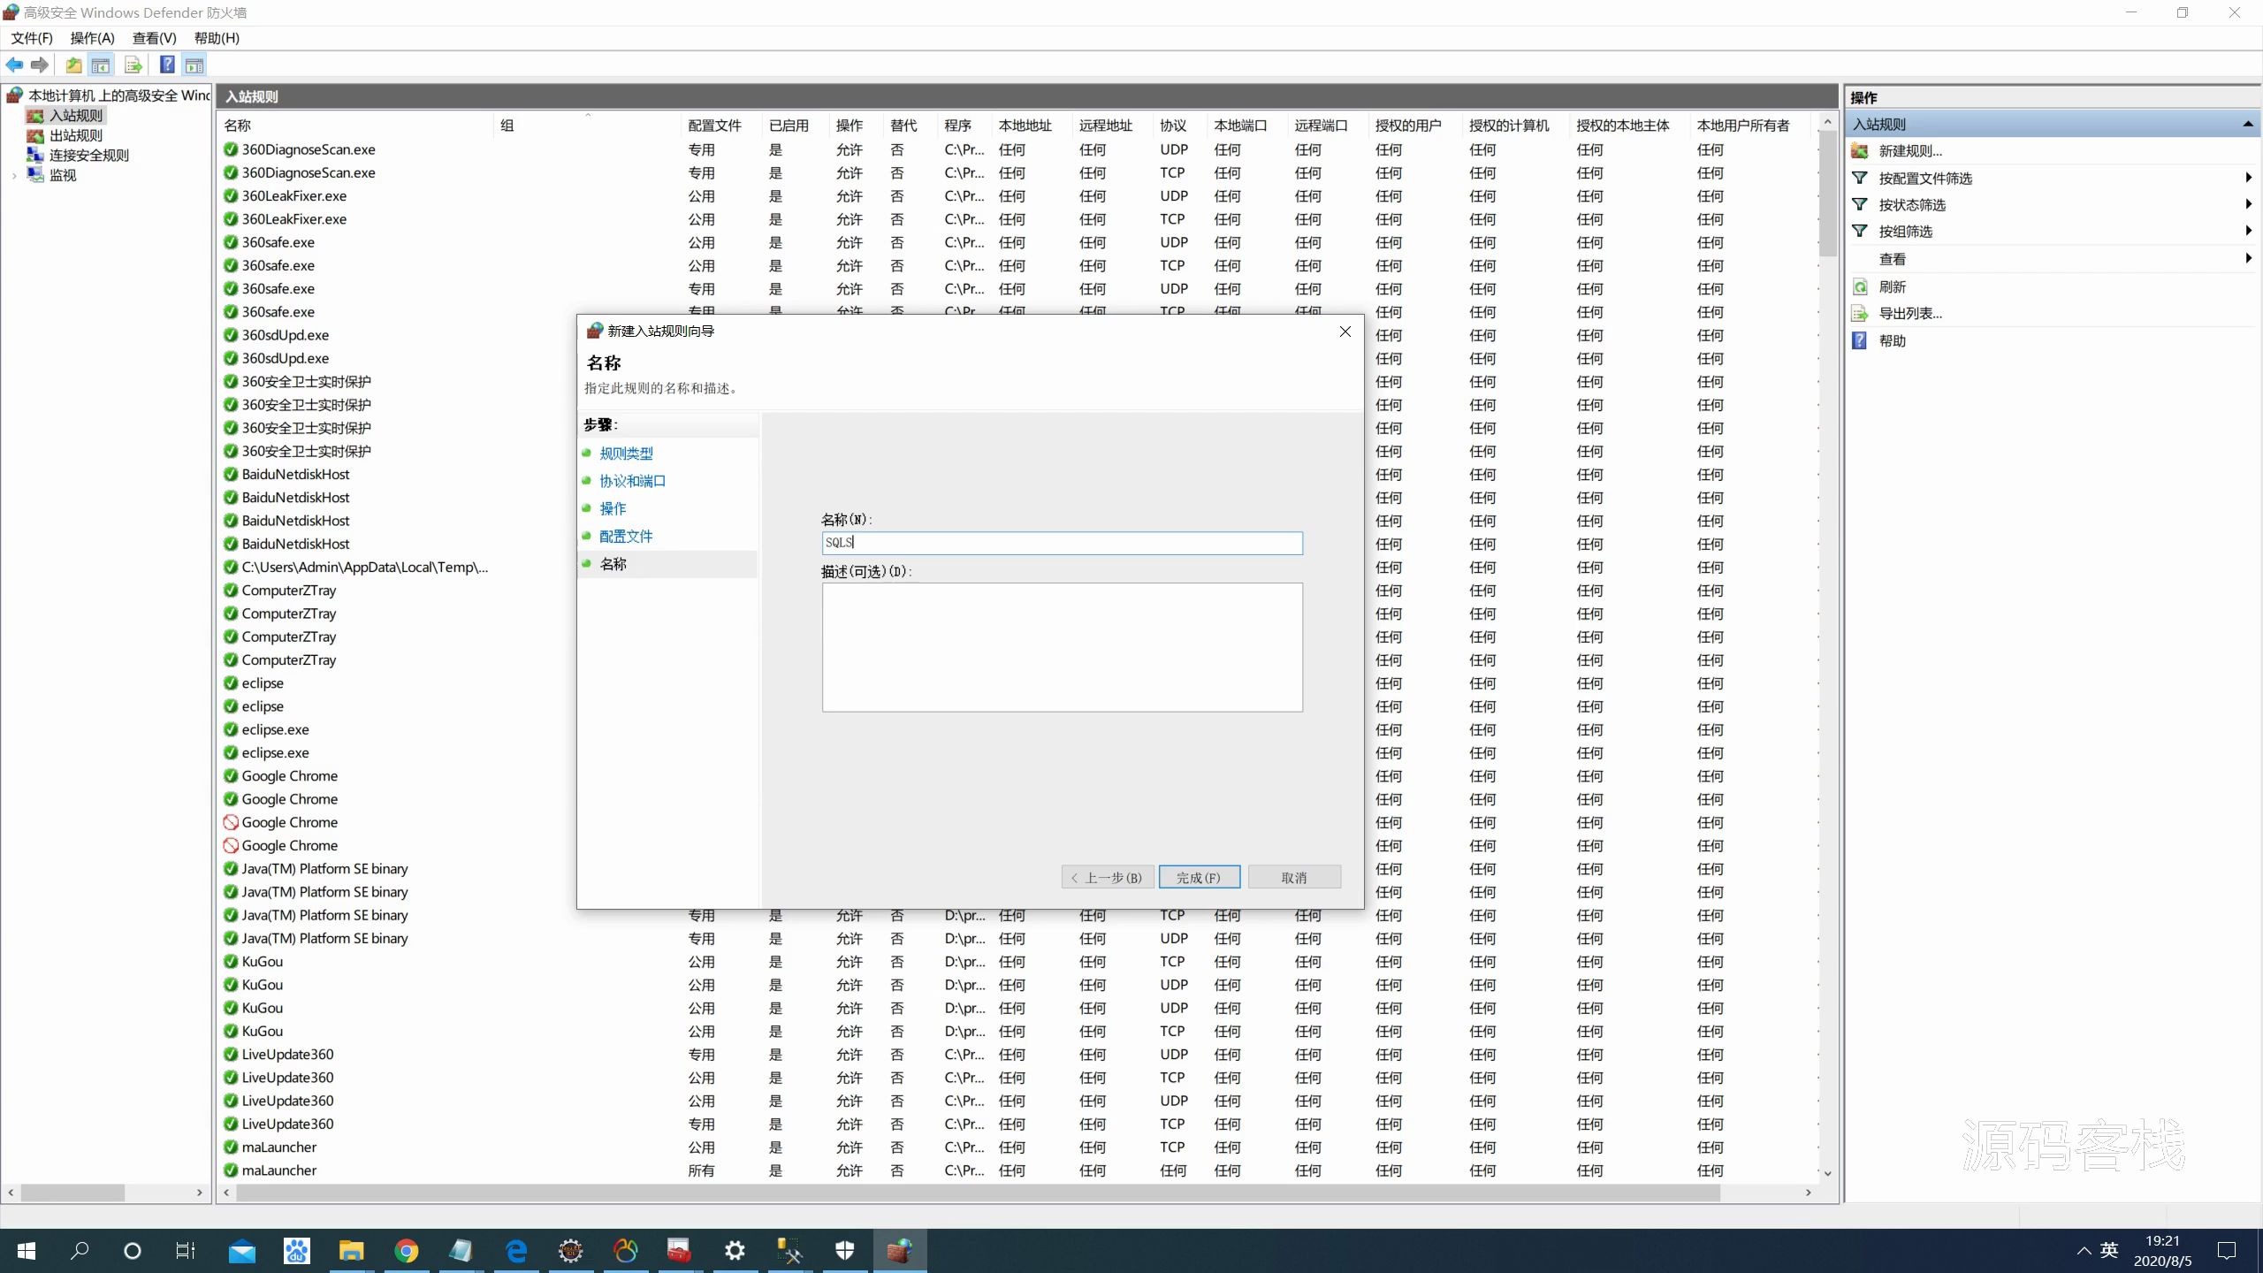This screenshot has height=1273, width=2263.
Task: Open 按配置文件筛选 submenu arrow
Action: click(2248, 178)
